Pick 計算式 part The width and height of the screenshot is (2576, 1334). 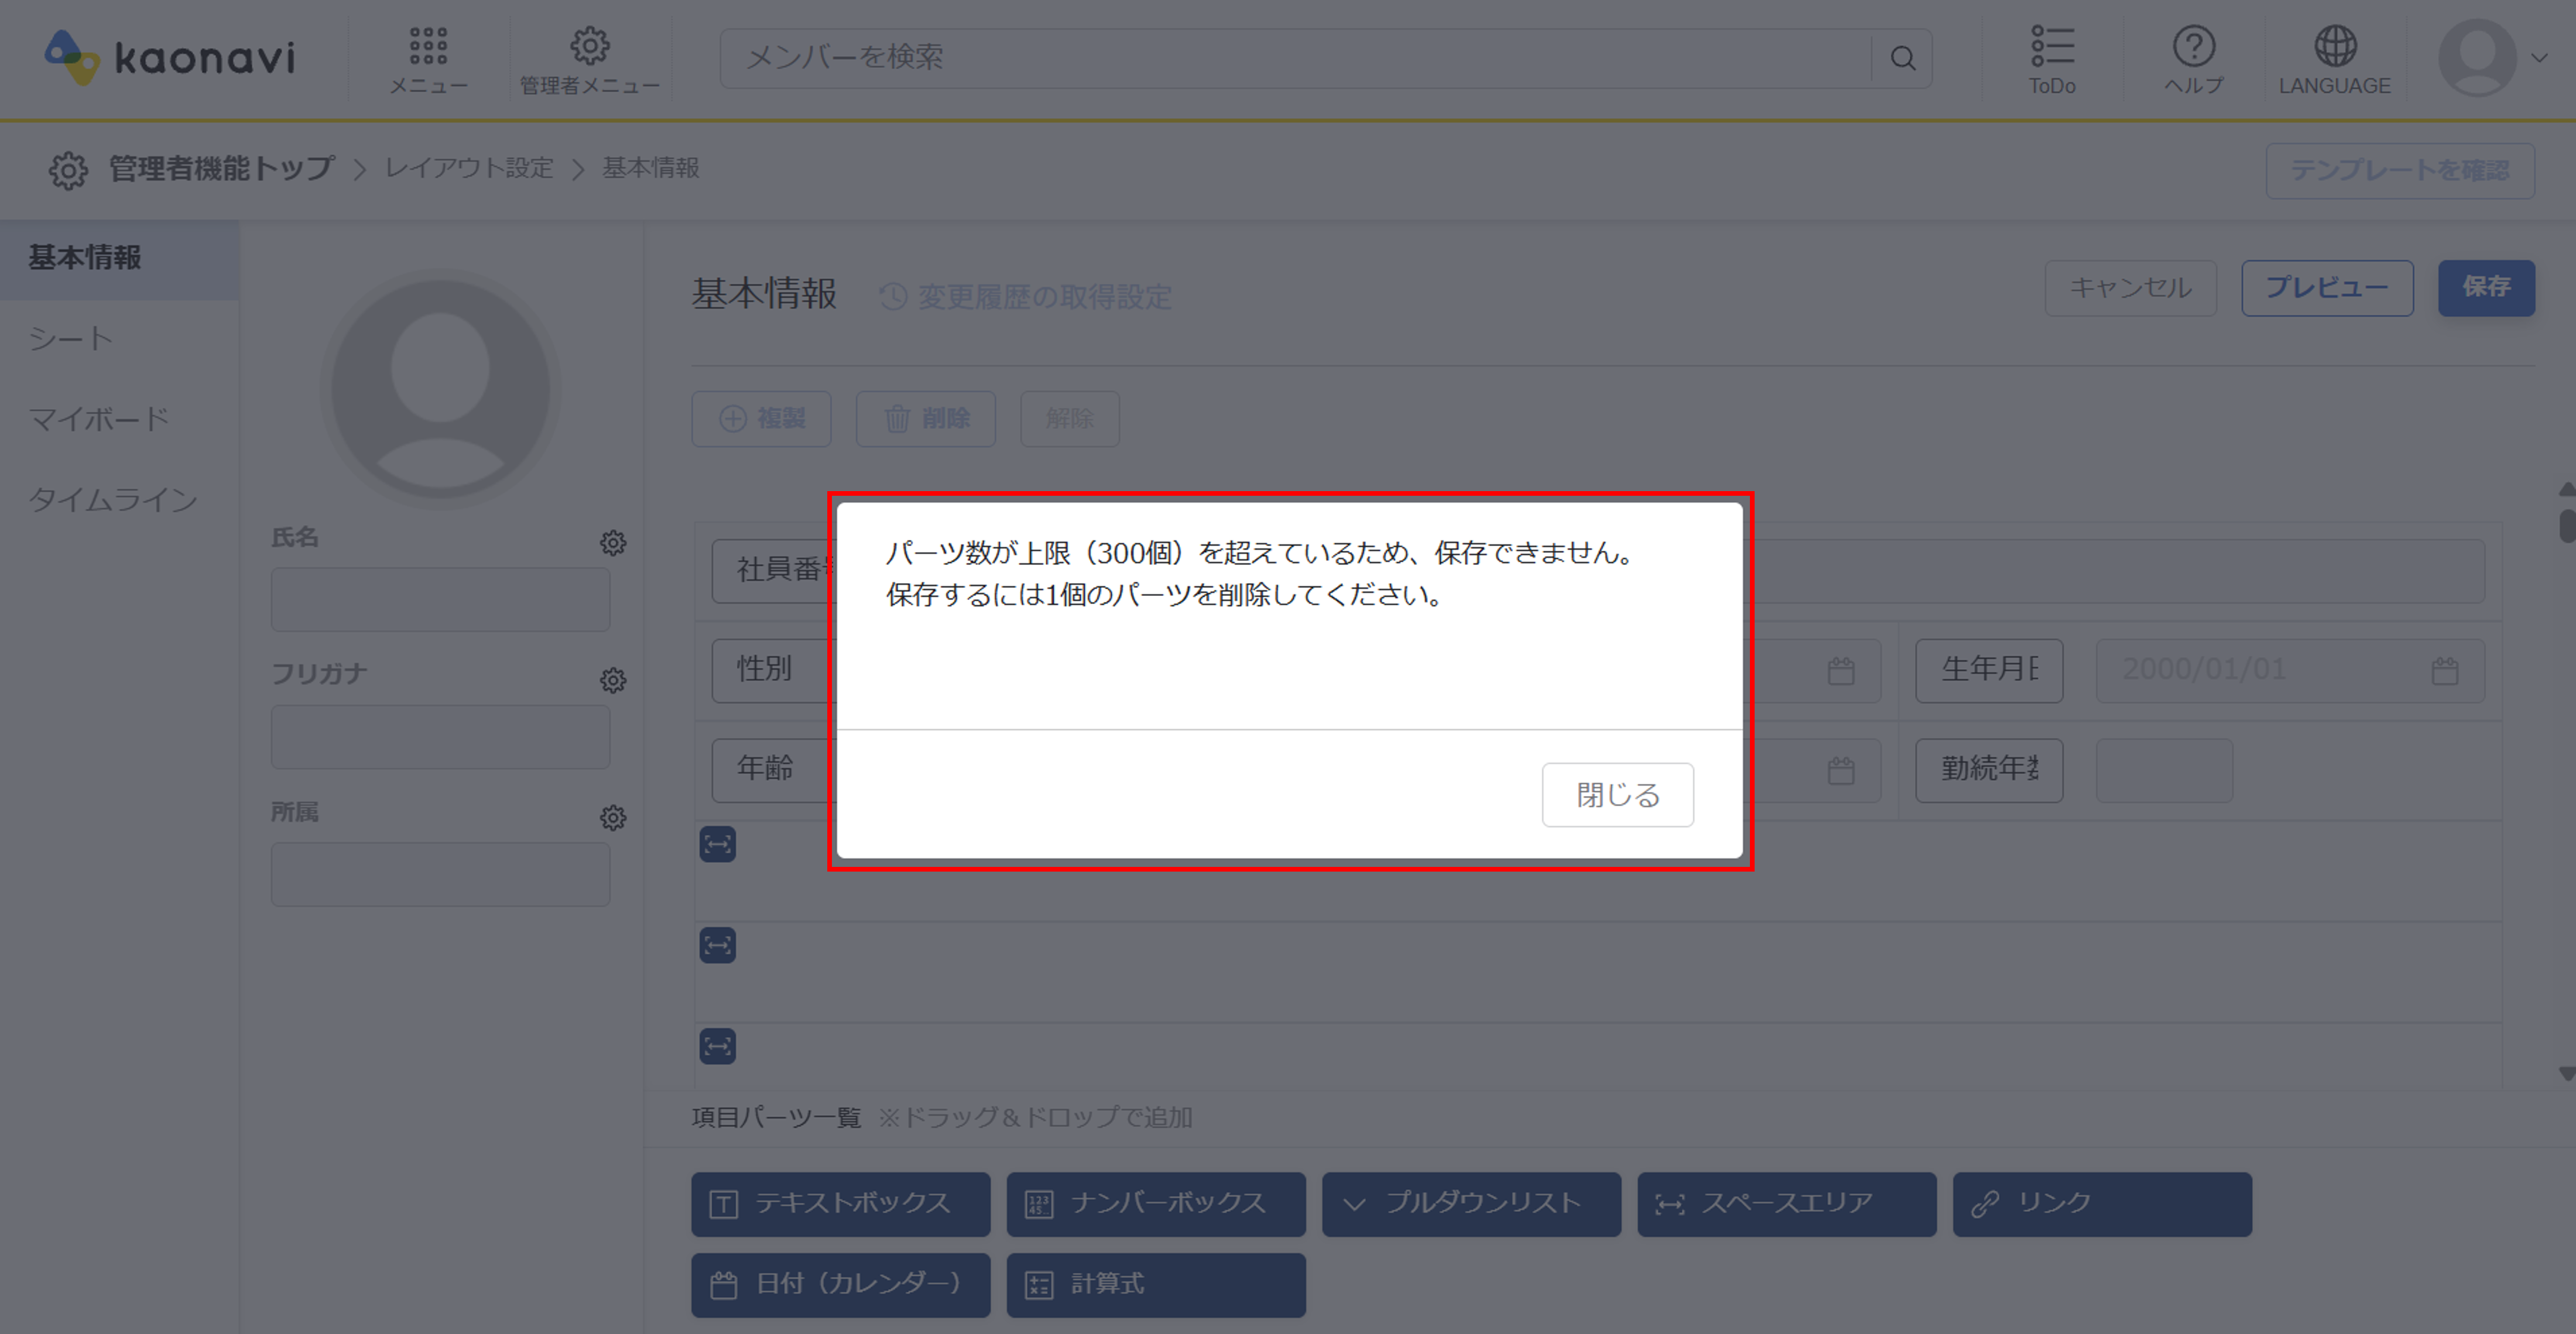pyautogui.click(x=1156, y=1285)
